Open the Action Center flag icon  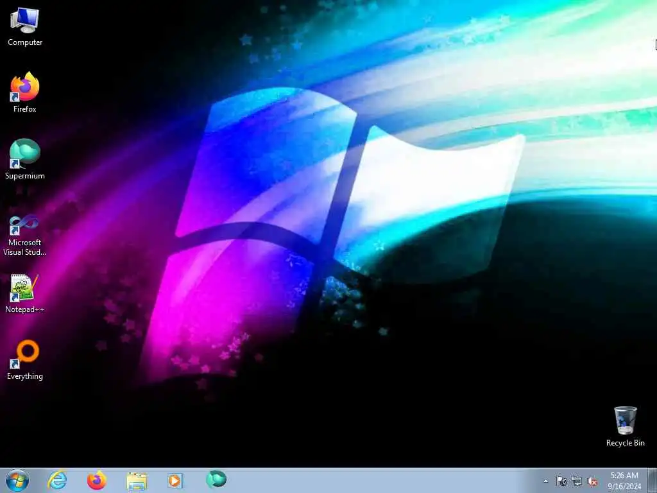[x=561, y=481]
